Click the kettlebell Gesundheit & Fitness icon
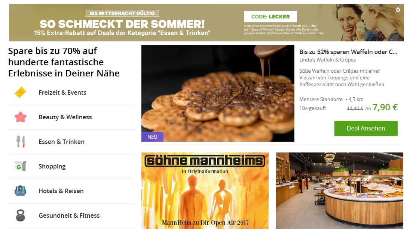The width and height of the screenshot is (407, 233). click(21, 215)
